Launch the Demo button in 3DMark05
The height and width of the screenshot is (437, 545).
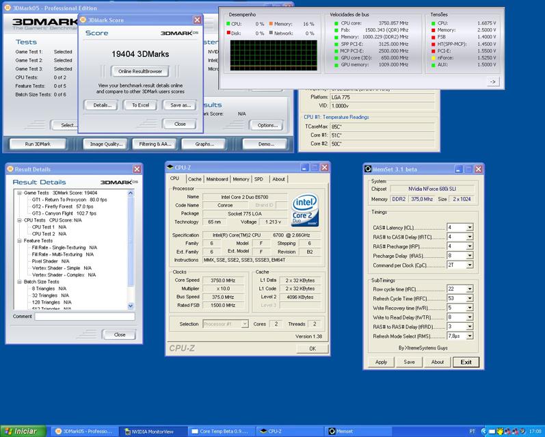[266, 144]
